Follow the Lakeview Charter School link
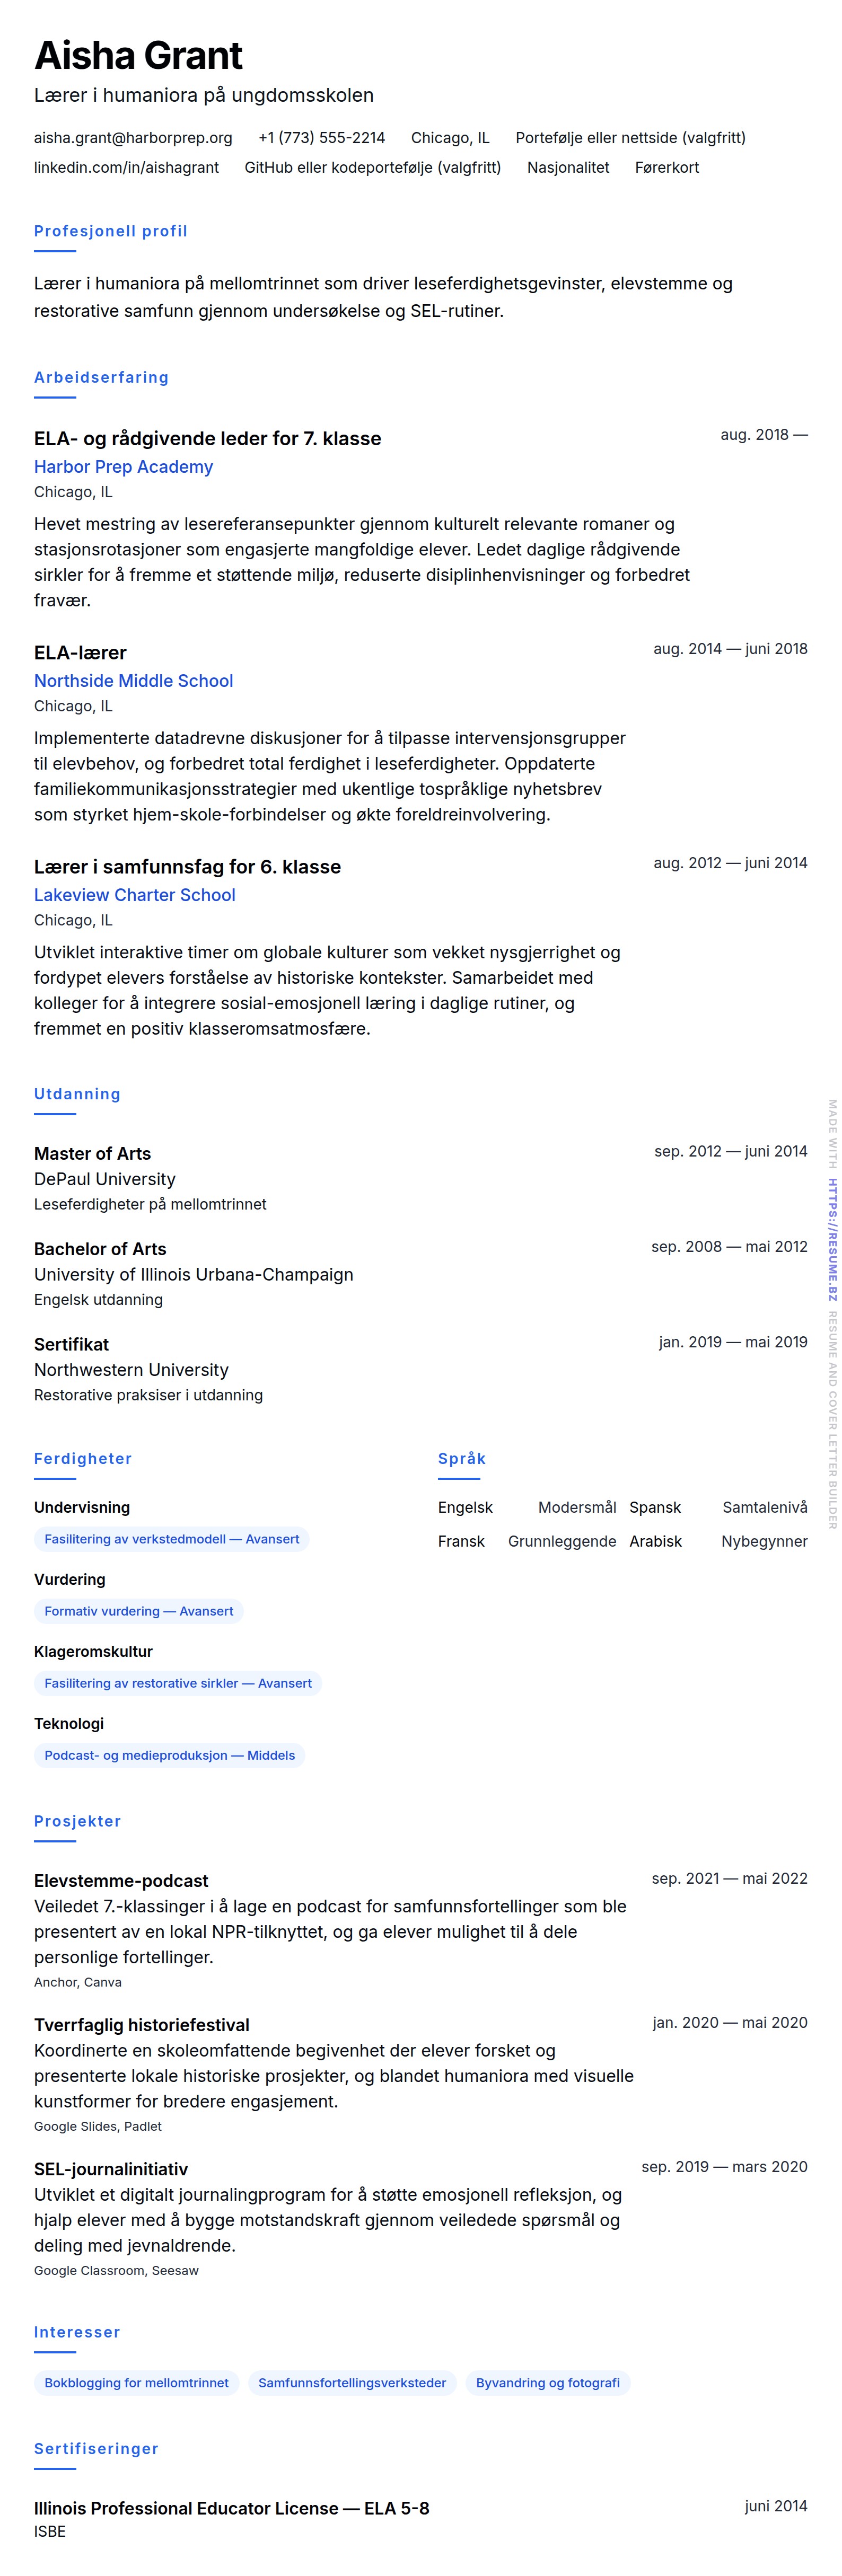This screenshot has width=842, height=2576. [134, 895]
